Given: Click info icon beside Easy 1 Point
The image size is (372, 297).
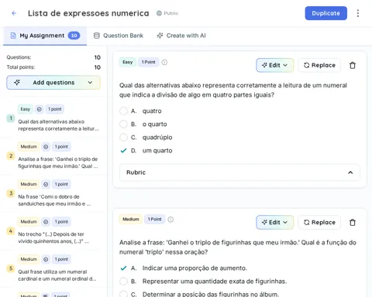Looking at the screenshot, I should 164,63.
